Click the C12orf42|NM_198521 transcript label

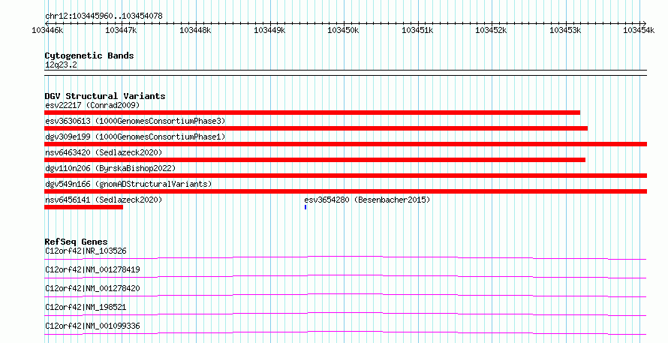click(86, 307)
